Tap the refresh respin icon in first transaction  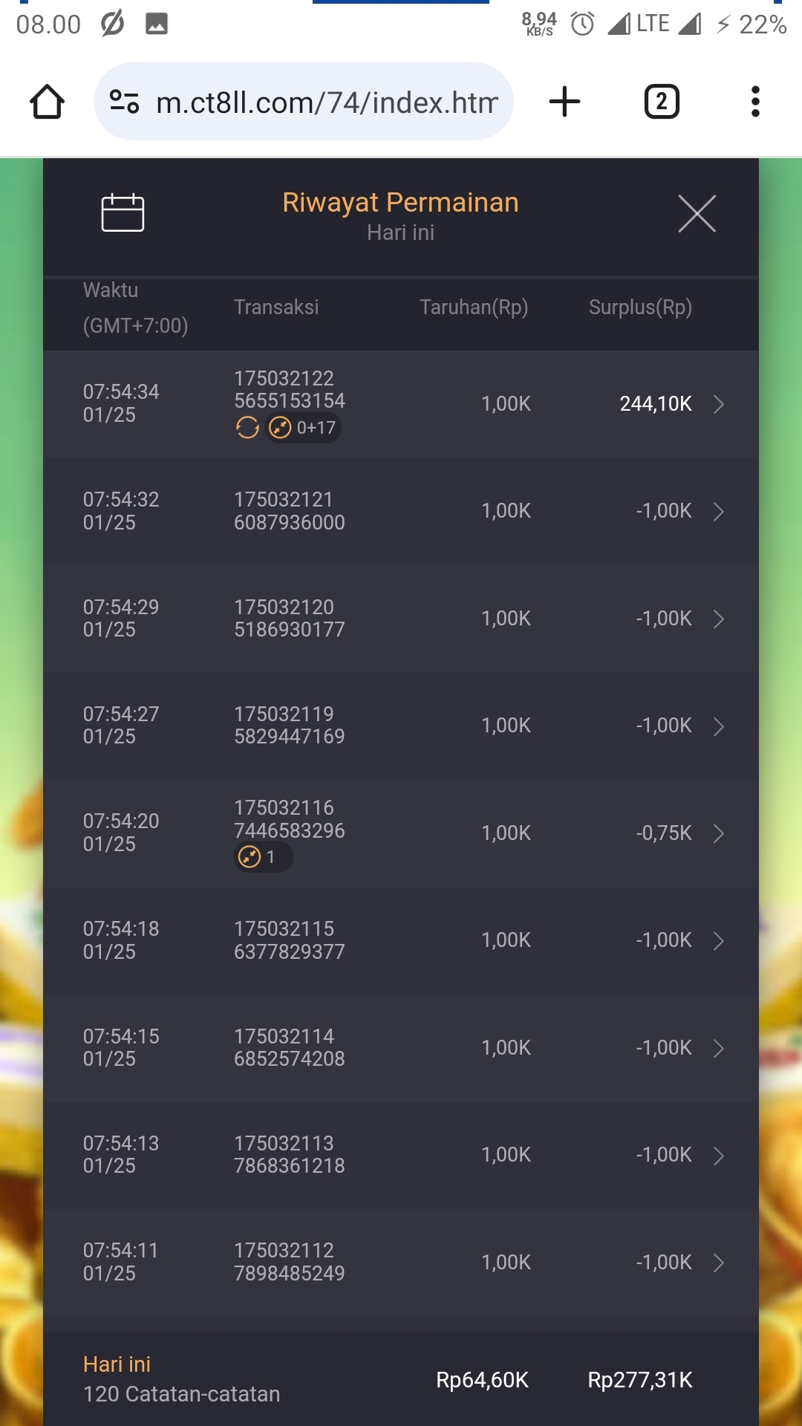247,428
